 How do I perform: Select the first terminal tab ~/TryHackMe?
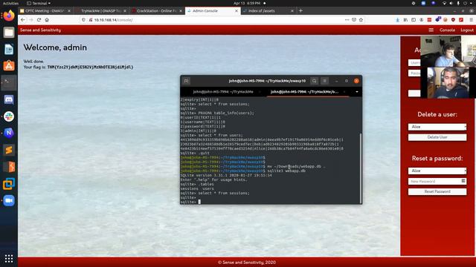pyautogui.click(x=223, y=92)
